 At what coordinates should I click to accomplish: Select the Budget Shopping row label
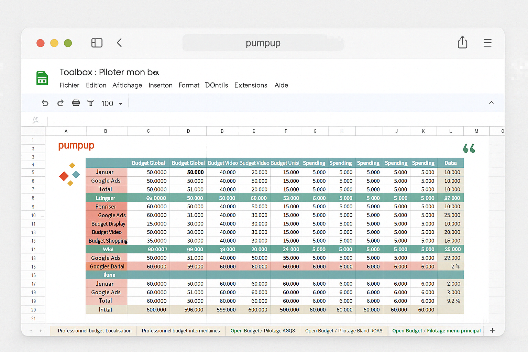(x=107, y=241)
